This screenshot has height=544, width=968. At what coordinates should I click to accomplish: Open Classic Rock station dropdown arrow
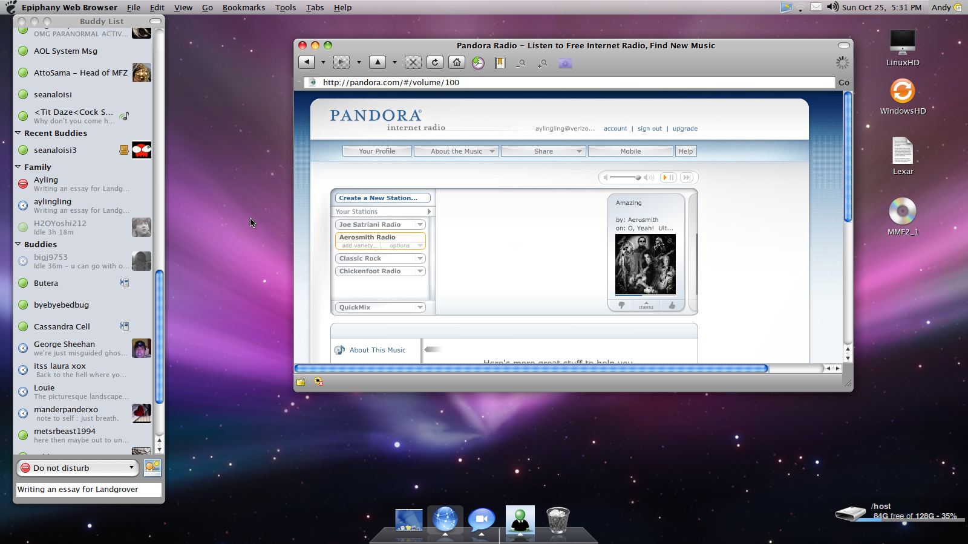[420, 258]
